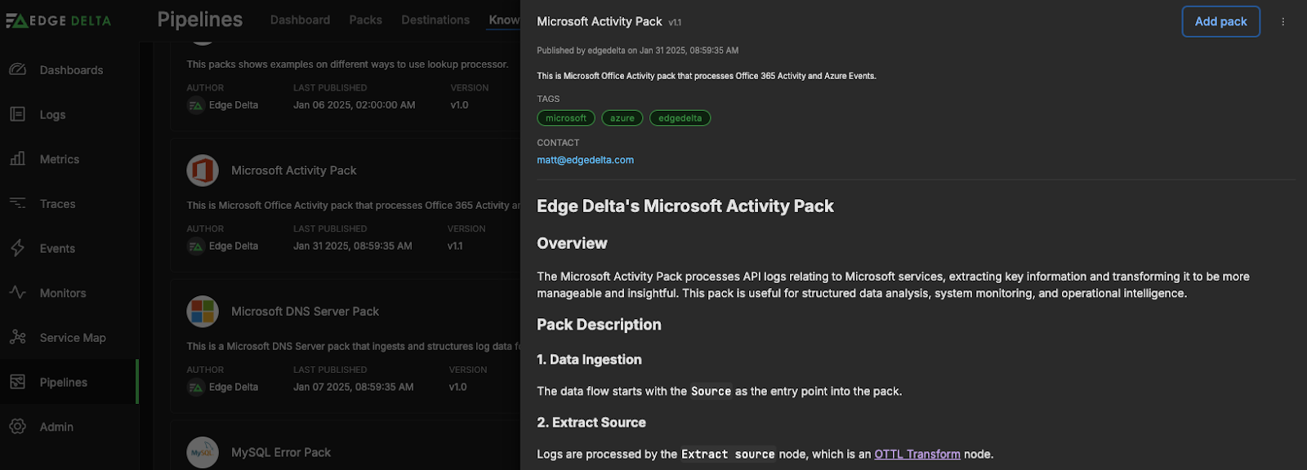Screen dimensions: 1307x470
Task: Click the Add pack button
Action: 1220,22
